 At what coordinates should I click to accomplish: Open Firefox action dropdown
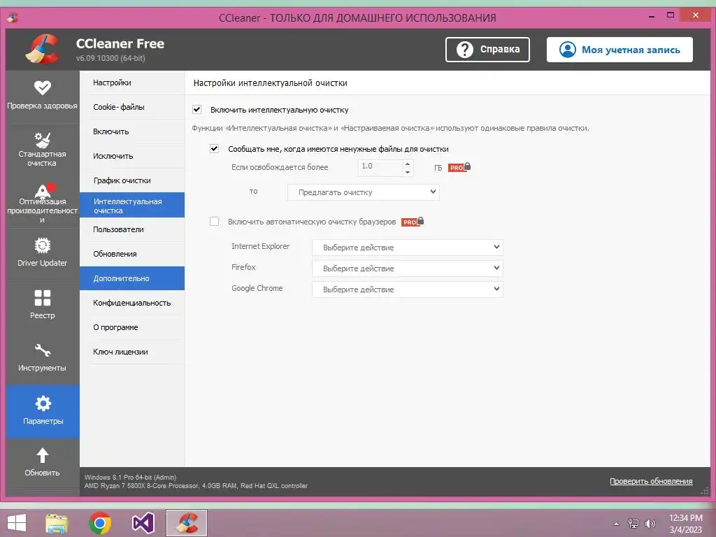point(408,268)
